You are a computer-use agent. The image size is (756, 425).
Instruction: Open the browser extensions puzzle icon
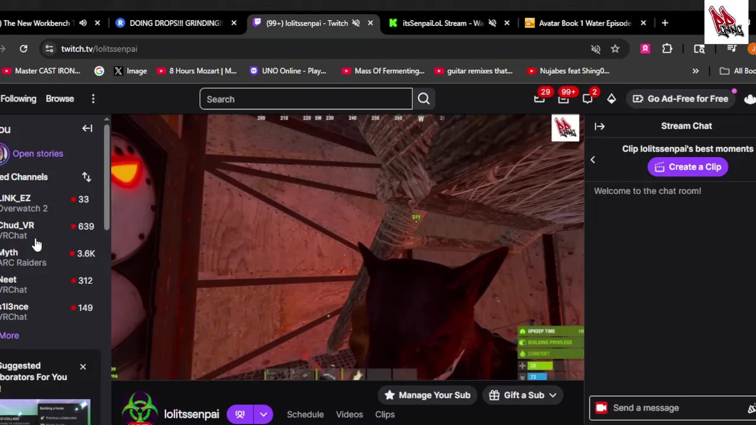pyautogui.click(x=667, y=49)
